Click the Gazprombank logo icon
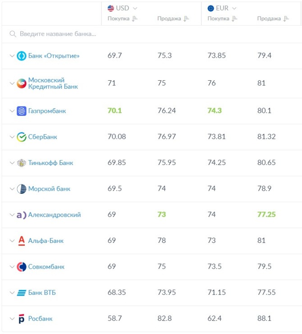 22,111
